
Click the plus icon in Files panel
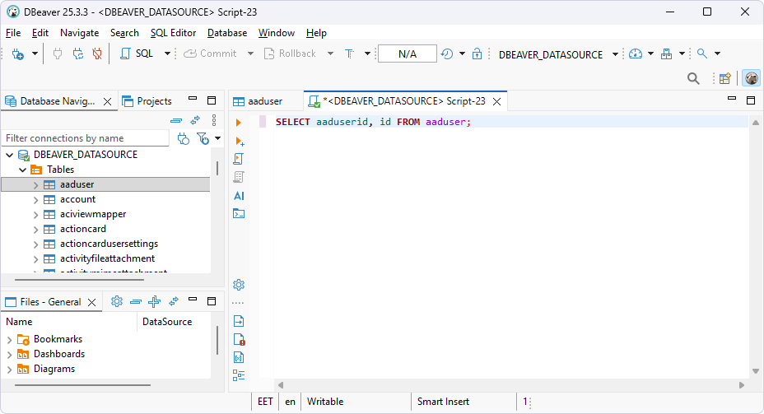pyautogui.click(x=155, y=301)
